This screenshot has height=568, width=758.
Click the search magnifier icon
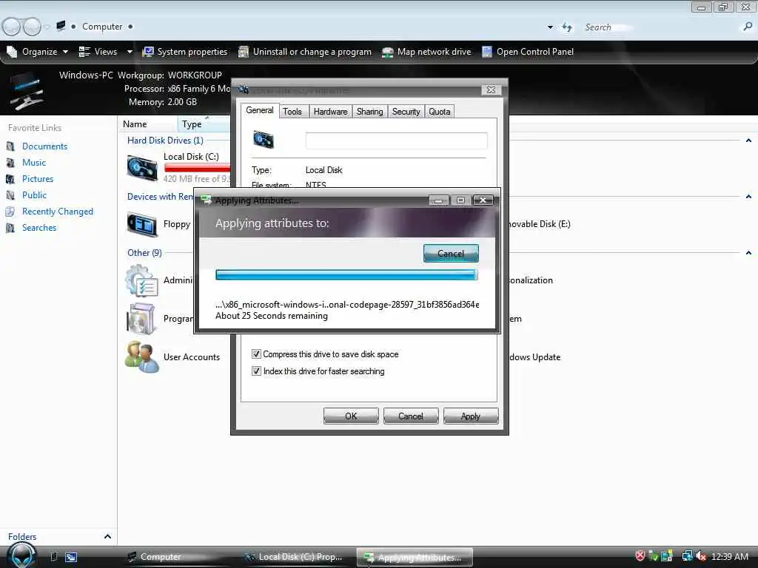click(748, 27)
